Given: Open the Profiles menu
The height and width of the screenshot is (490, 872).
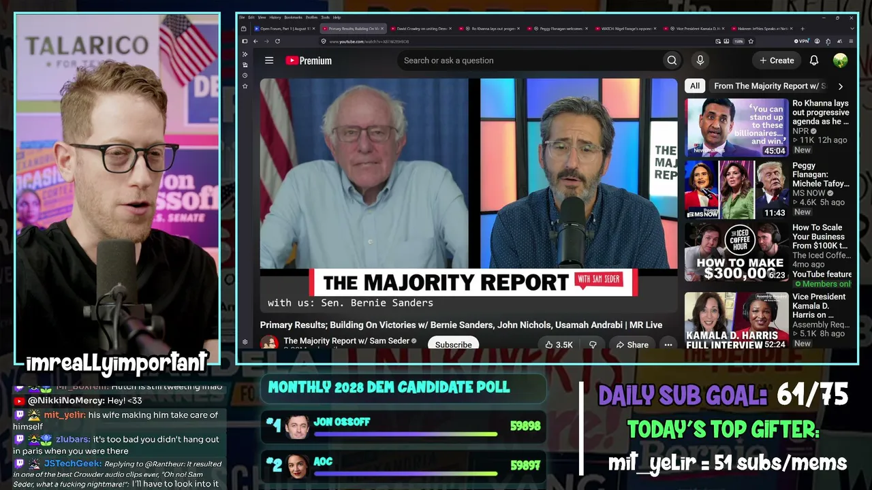Looking at the screenshot, I should [x=311, y=17].
